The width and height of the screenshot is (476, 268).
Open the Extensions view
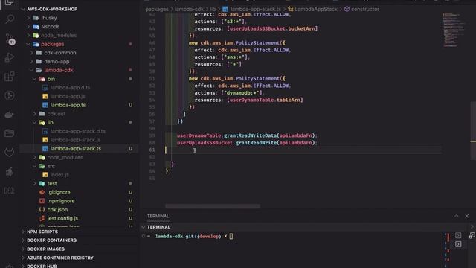(x=10, y=77)
